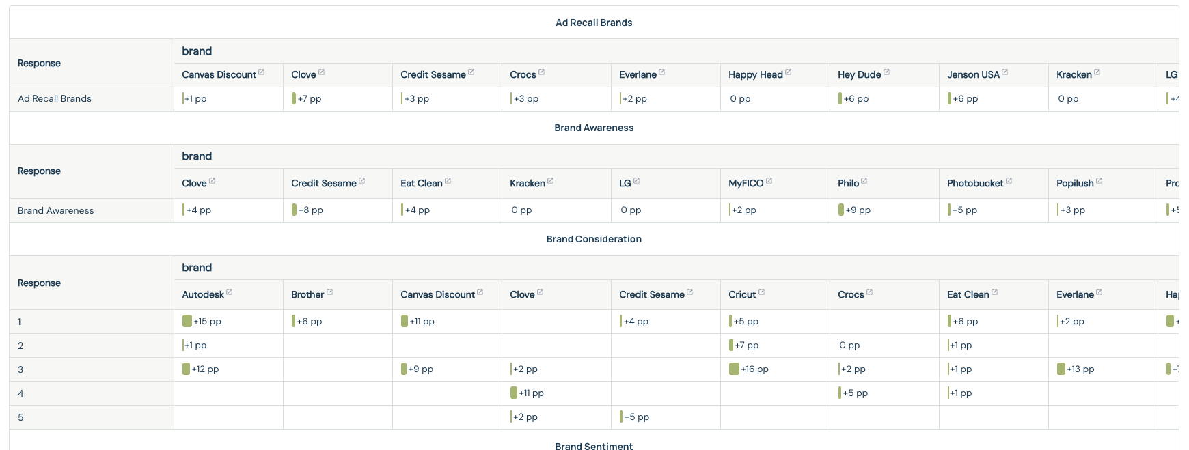Open external link icon next to Hey Dude
Screen dimensions: 1189x450
pos(886,72)
